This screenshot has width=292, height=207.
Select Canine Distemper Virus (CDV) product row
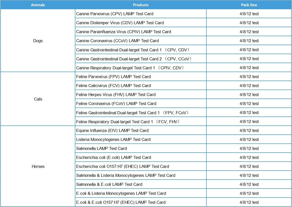(120, 23)
